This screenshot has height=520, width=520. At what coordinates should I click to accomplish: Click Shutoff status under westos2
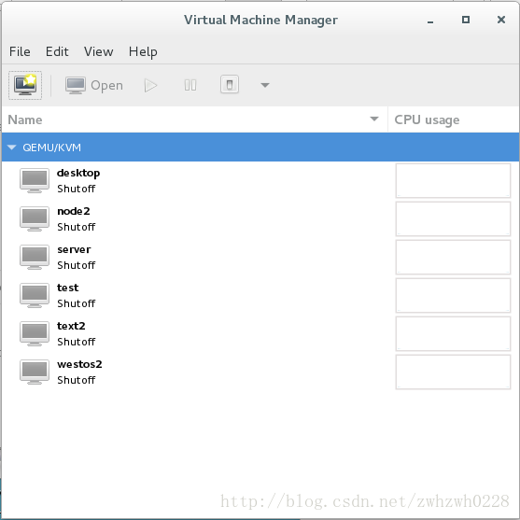[77, 380]
